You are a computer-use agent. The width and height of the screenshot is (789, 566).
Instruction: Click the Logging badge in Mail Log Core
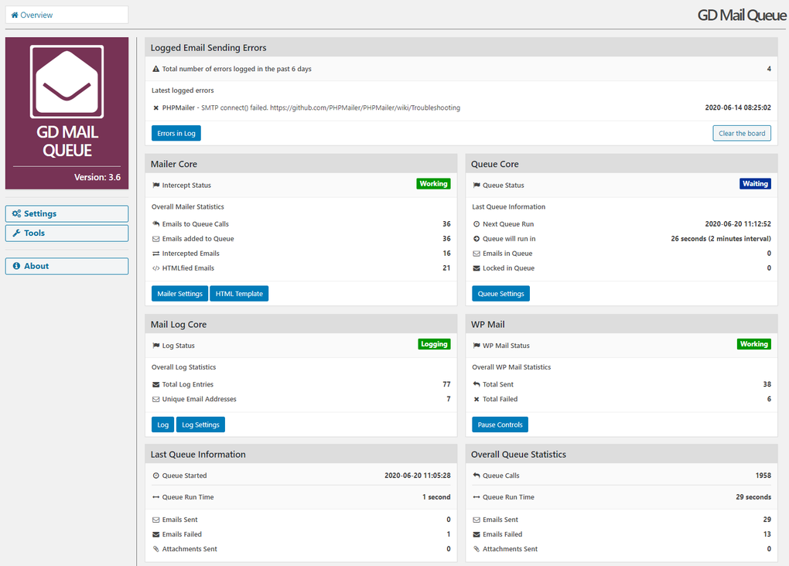point(434,343)
